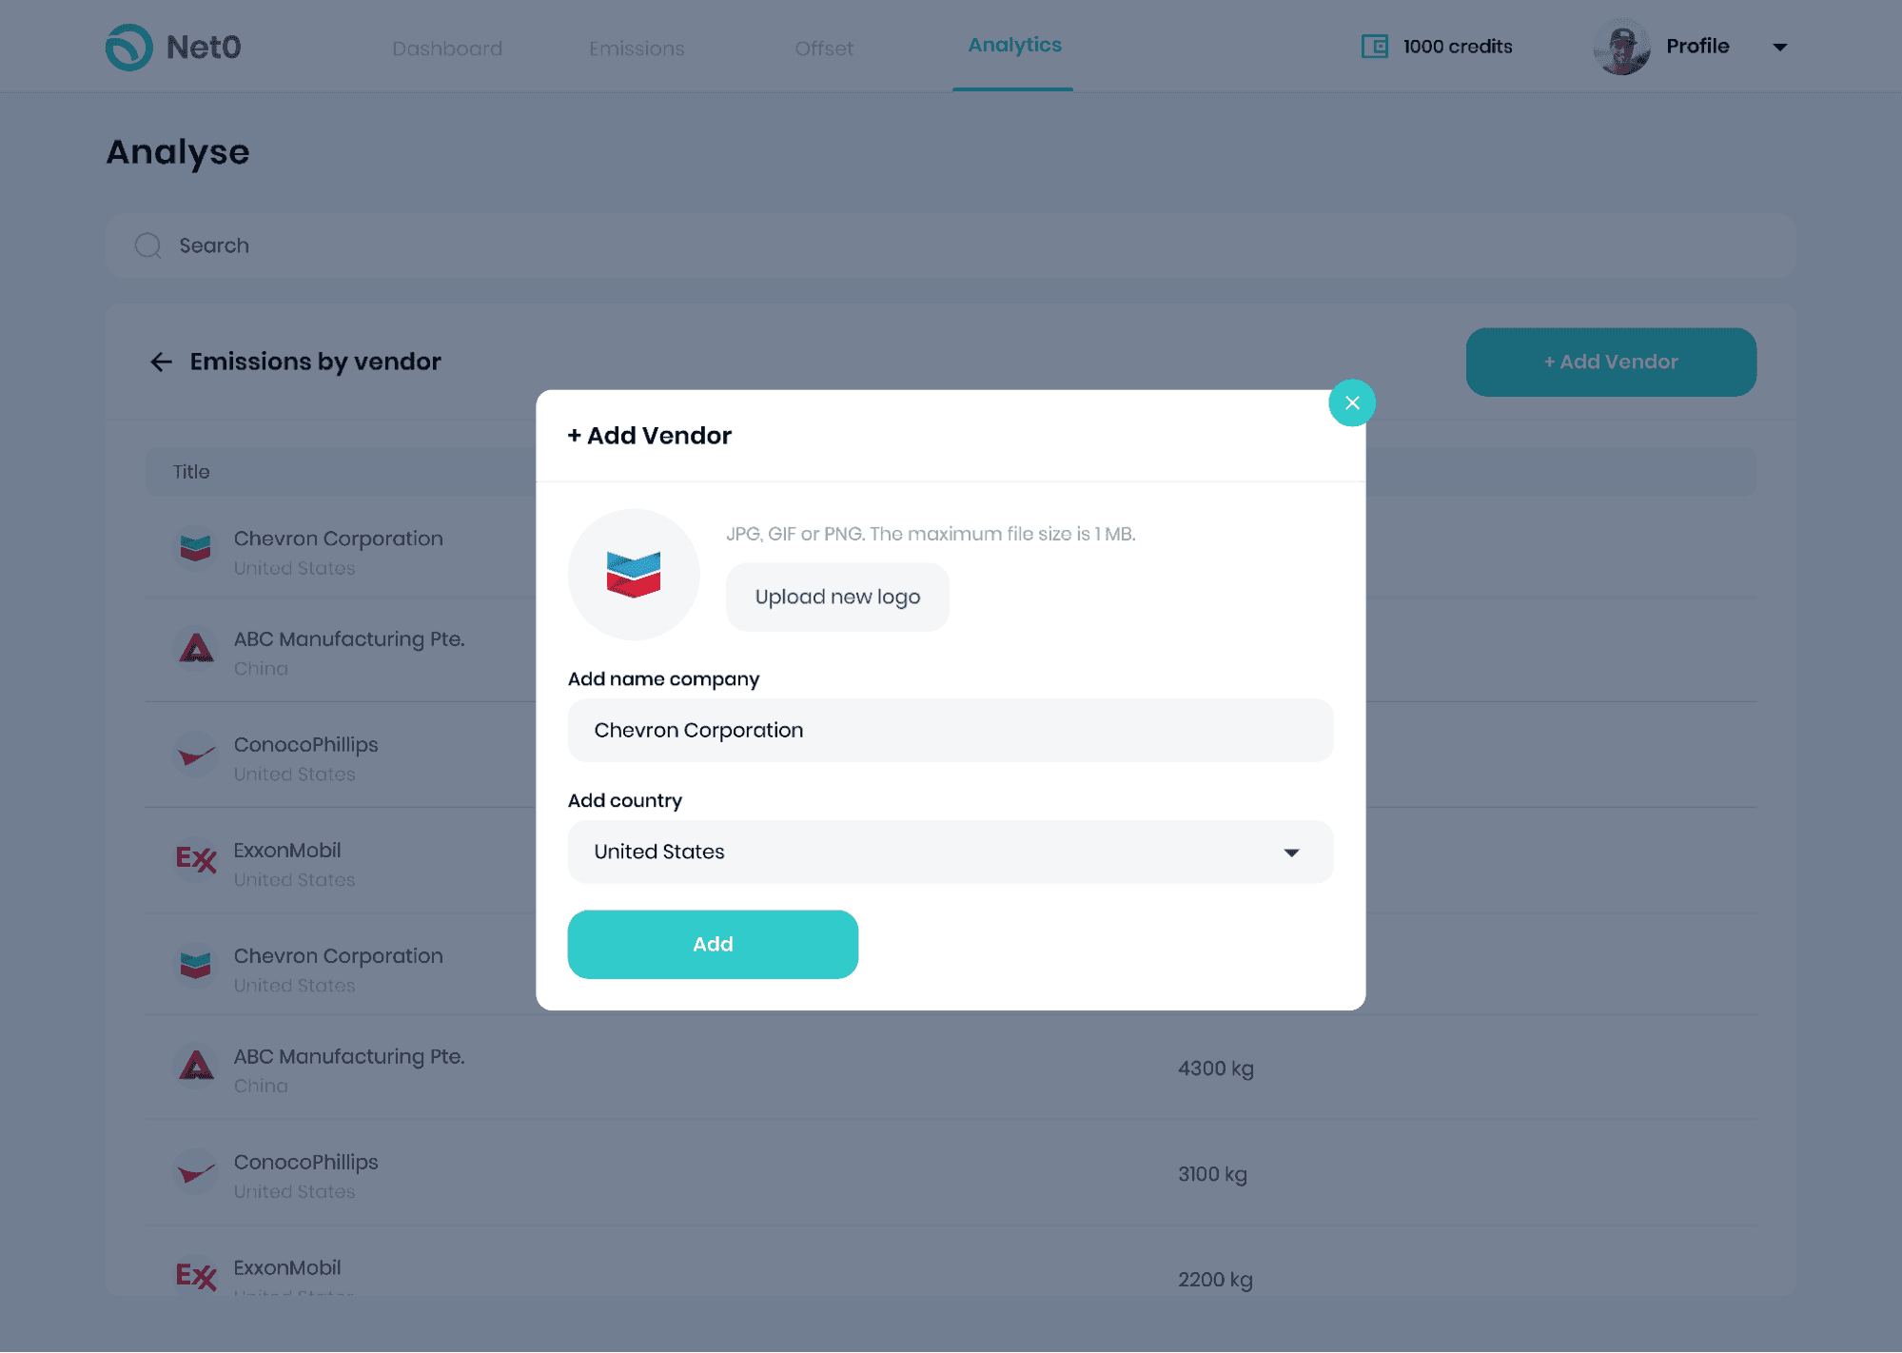Select the ABC Manufacturing Pte. row at 4300 kg

click(x=951, y=1068)
